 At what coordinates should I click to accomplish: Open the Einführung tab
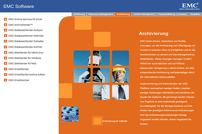pos(79,14)
